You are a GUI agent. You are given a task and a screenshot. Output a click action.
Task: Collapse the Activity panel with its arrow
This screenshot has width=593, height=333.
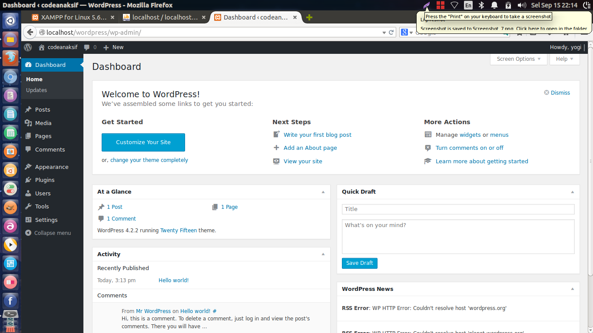(x=323, y=254)
